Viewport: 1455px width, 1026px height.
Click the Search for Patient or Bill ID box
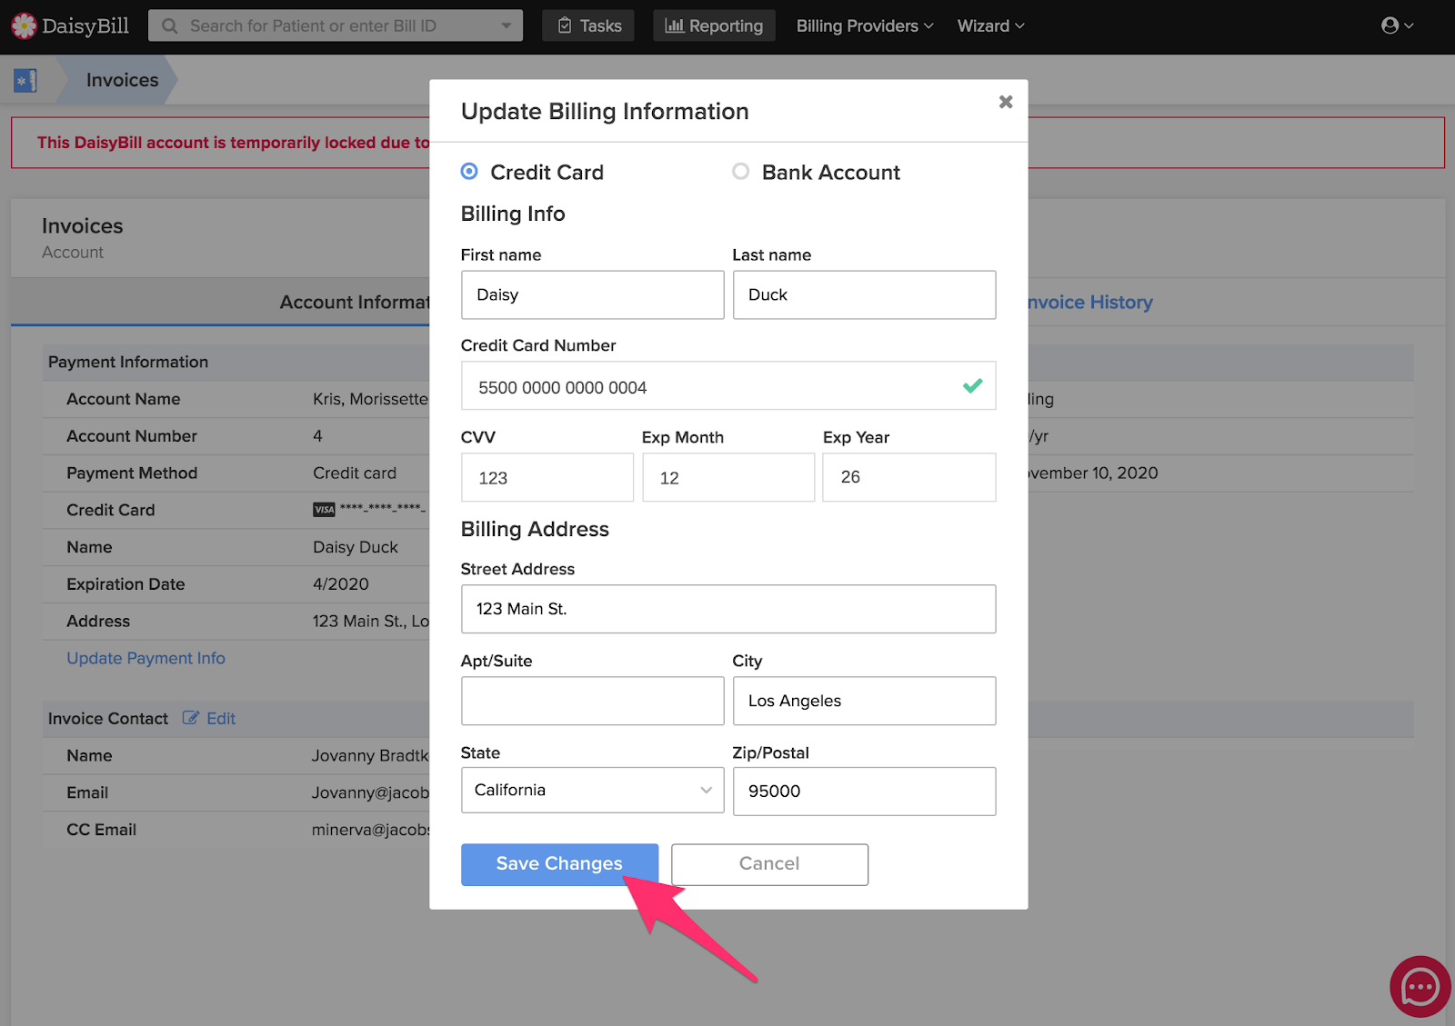click(336, 25)
